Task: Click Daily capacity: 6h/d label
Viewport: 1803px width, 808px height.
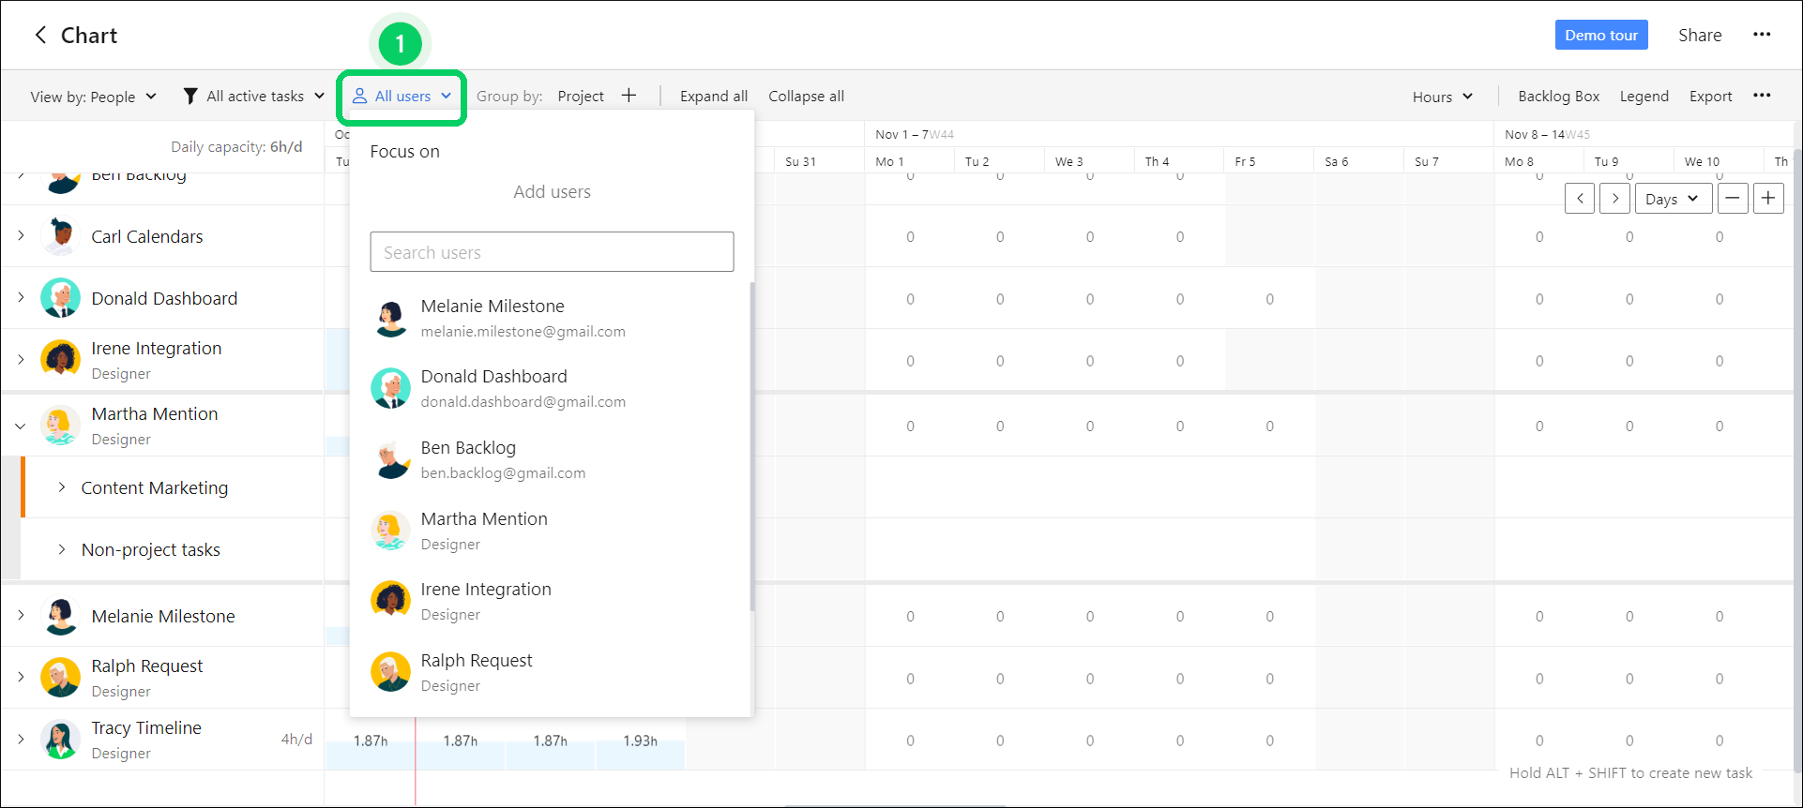Action: coord(236,146)
